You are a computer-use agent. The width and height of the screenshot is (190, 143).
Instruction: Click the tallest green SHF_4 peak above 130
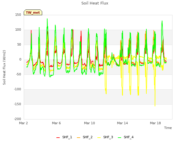point(47,19)
